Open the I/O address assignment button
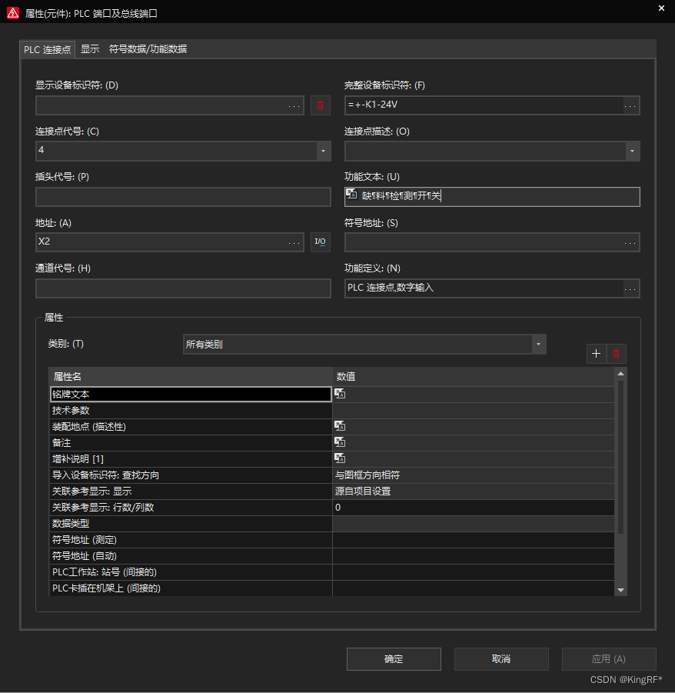675x693 pixels. 321,242
